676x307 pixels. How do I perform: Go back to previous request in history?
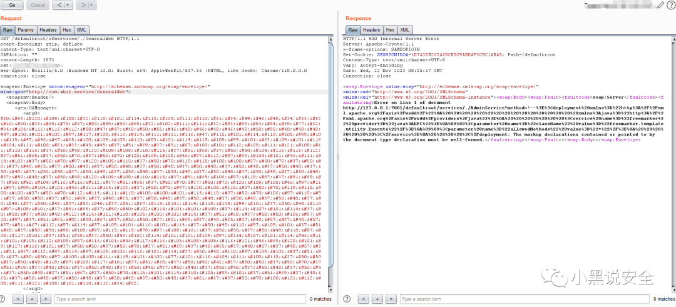point(60,5)
